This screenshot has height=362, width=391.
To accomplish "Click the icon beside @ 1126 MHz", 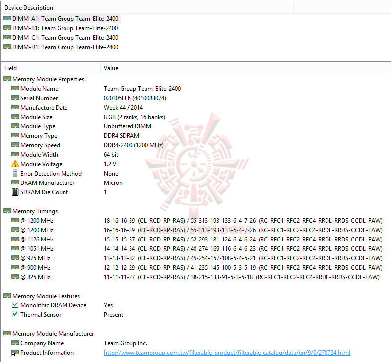I will 15,239.
